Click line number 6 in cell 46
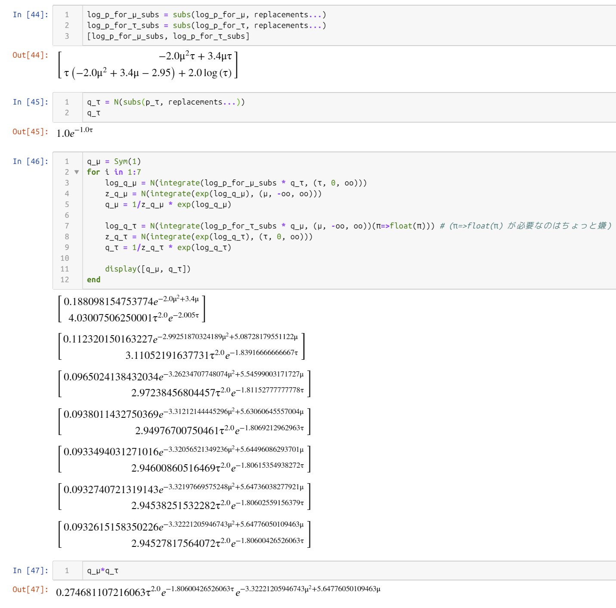The width and height of the screenshot is (616, 608). [67, 215]
